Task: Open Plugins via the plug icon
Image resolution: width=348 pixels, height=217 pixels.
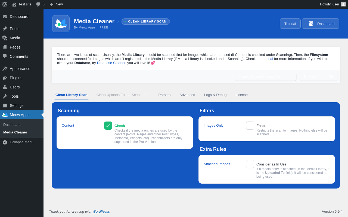Action: [5, 78]
